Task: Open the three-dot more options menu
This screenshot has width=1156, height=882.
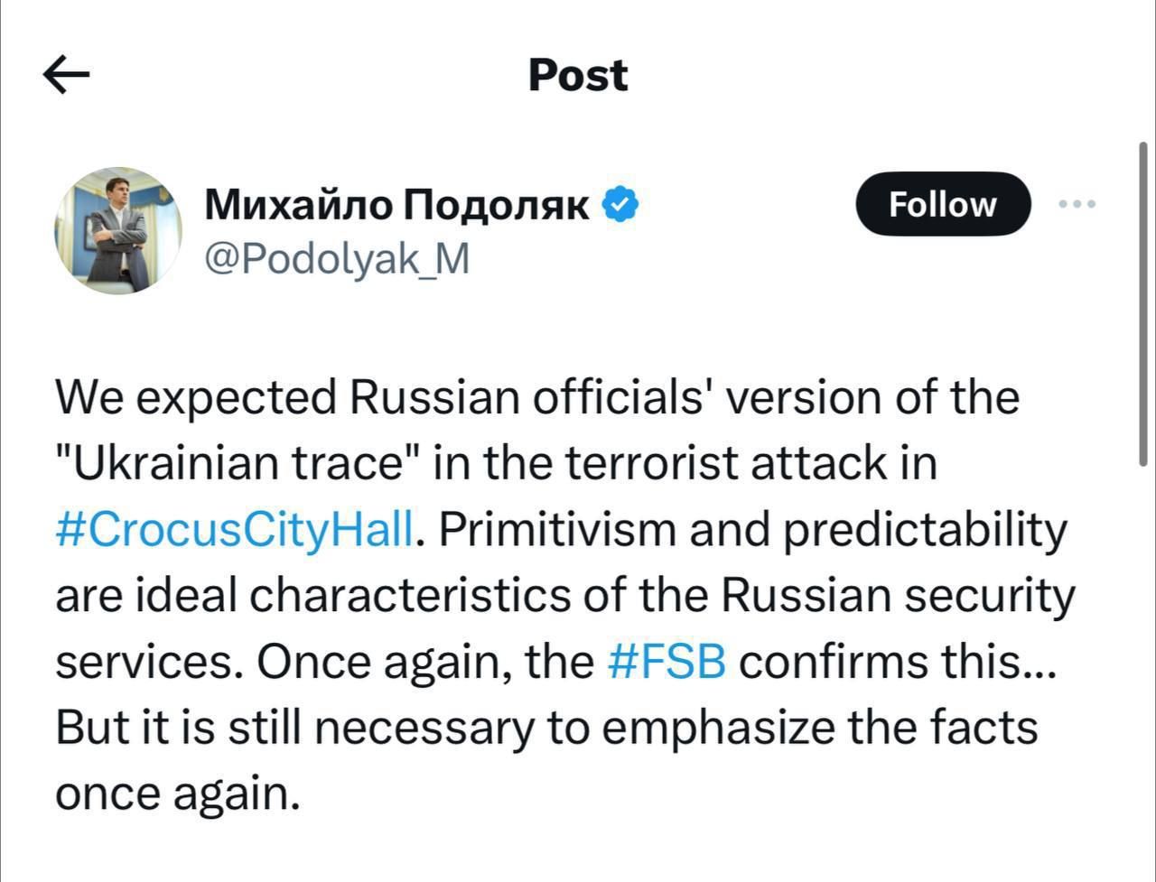Action: (x=1077, y=205)
